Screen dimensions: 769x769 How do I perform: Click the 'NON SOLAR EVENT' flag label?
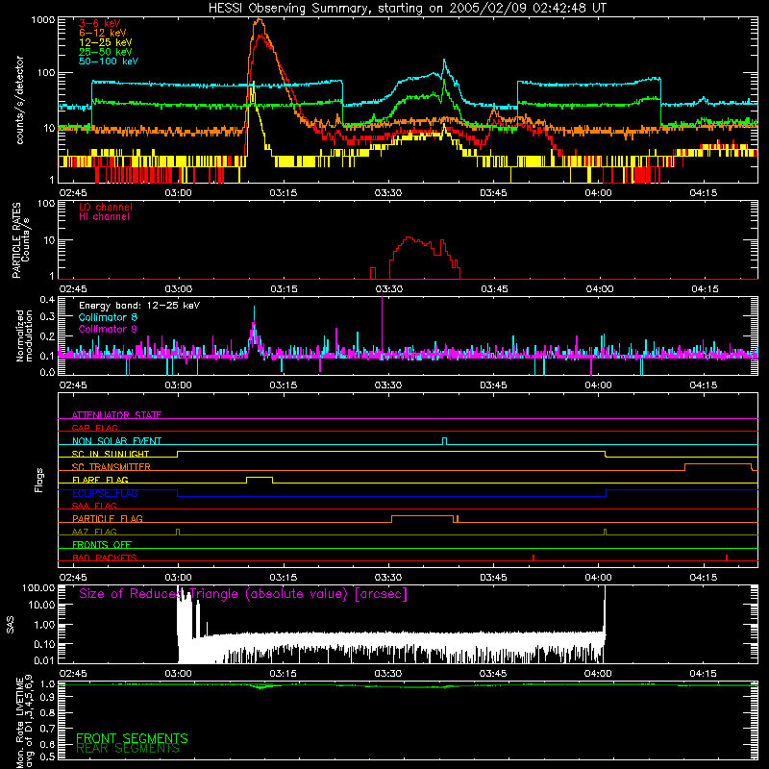pyautogui.click(x=116, y=441)
